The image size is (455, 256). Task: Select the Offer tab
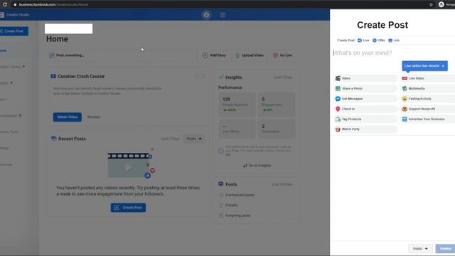tap(379, 41)
